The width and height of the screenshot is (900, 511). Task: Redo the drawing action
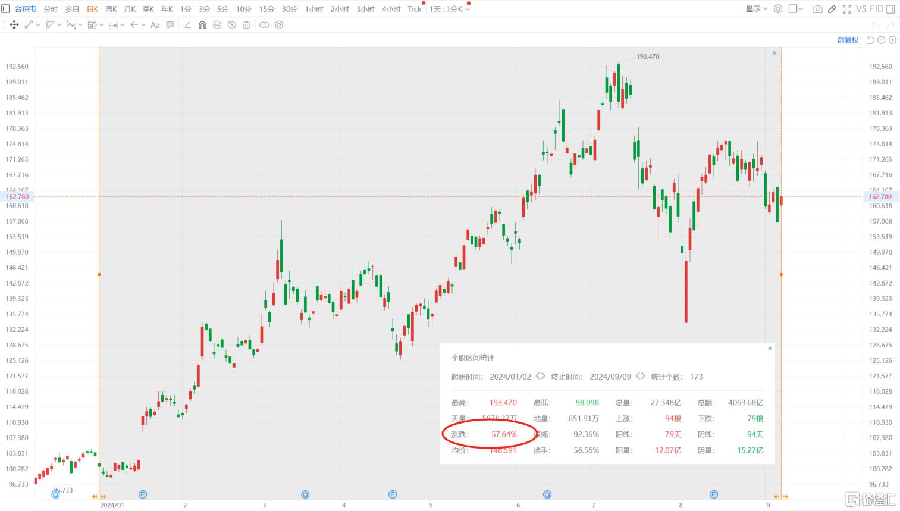(890, 25)
